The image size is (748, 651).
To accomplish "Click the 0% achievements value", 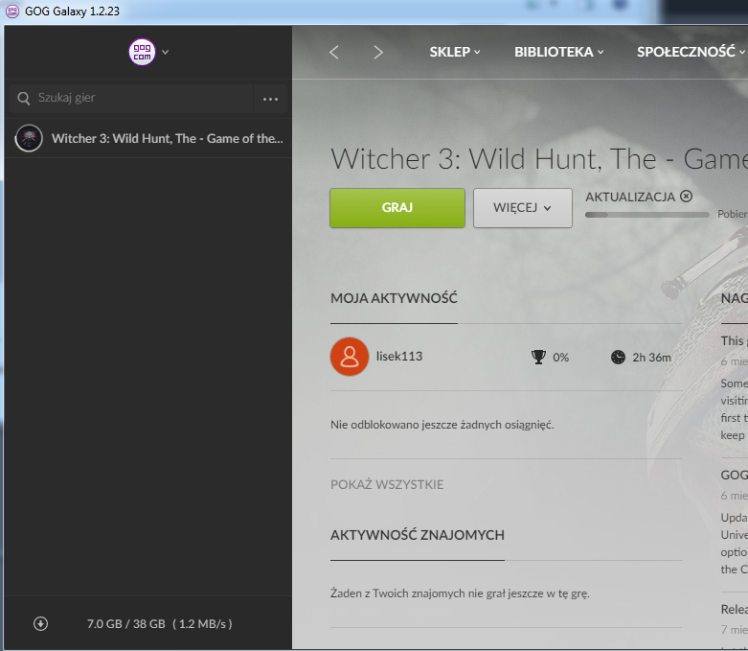I will coord(560,358).
